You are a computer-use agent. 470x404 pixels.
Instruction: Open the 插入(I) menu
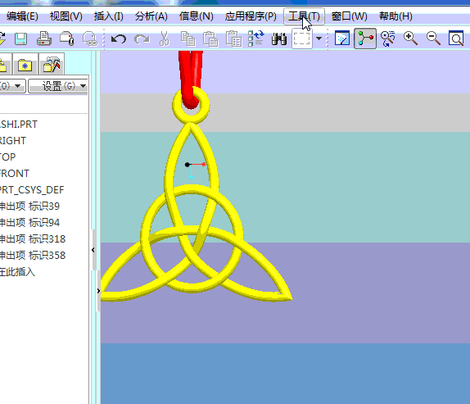[x=109, y=16]
